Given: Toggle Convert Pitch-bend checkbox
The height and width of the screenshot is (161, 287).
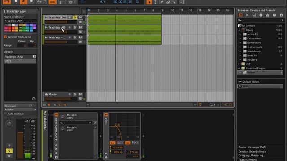Looking at the screenshot, I should (x=5, y=37).
